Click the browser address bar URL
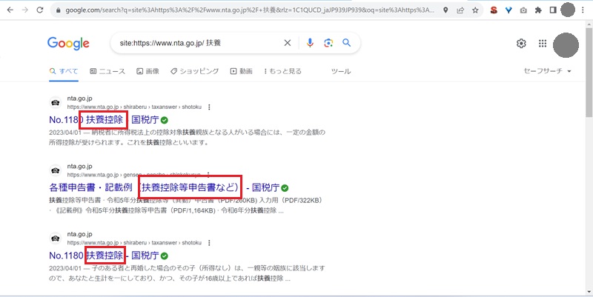 tap(250, 10)
